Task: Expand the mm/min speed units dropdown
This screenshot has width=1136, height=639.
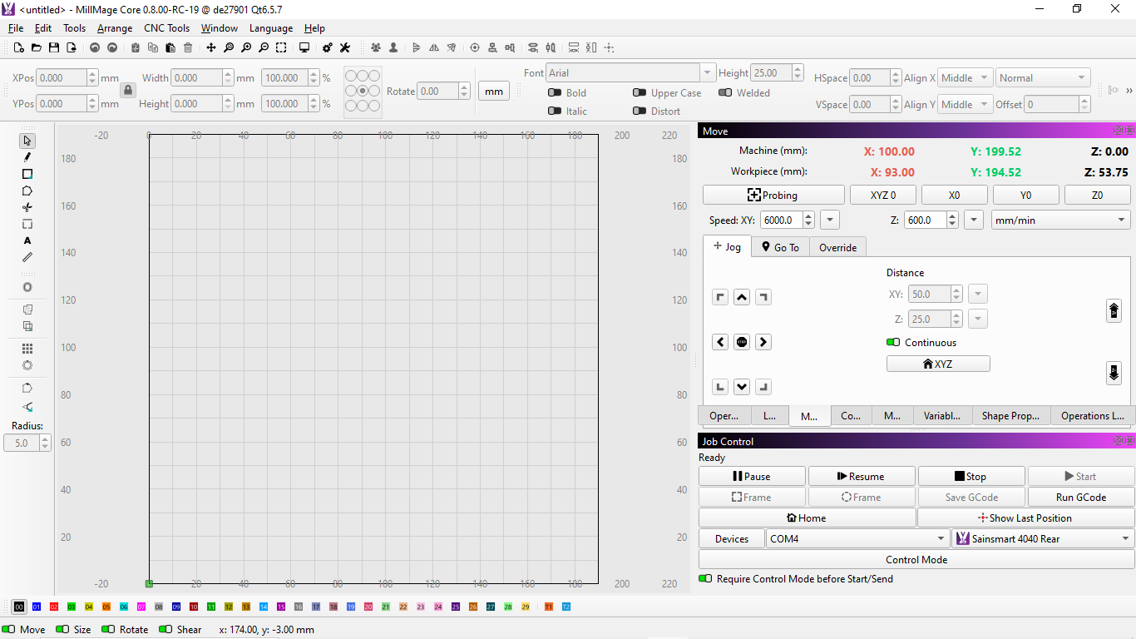Action: coord(1060,220)
